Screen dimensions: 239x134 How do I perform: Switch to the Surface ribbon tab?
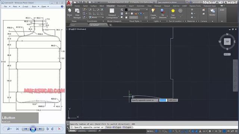coord(93,6)
